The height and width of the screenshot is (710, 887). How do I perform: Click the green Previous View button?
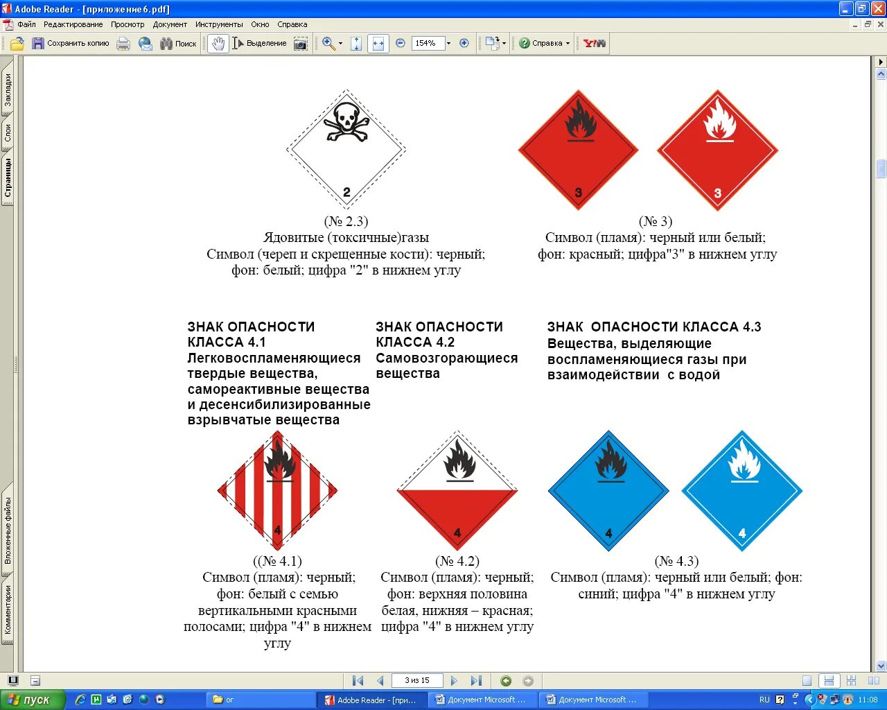(x=506, y=681)
